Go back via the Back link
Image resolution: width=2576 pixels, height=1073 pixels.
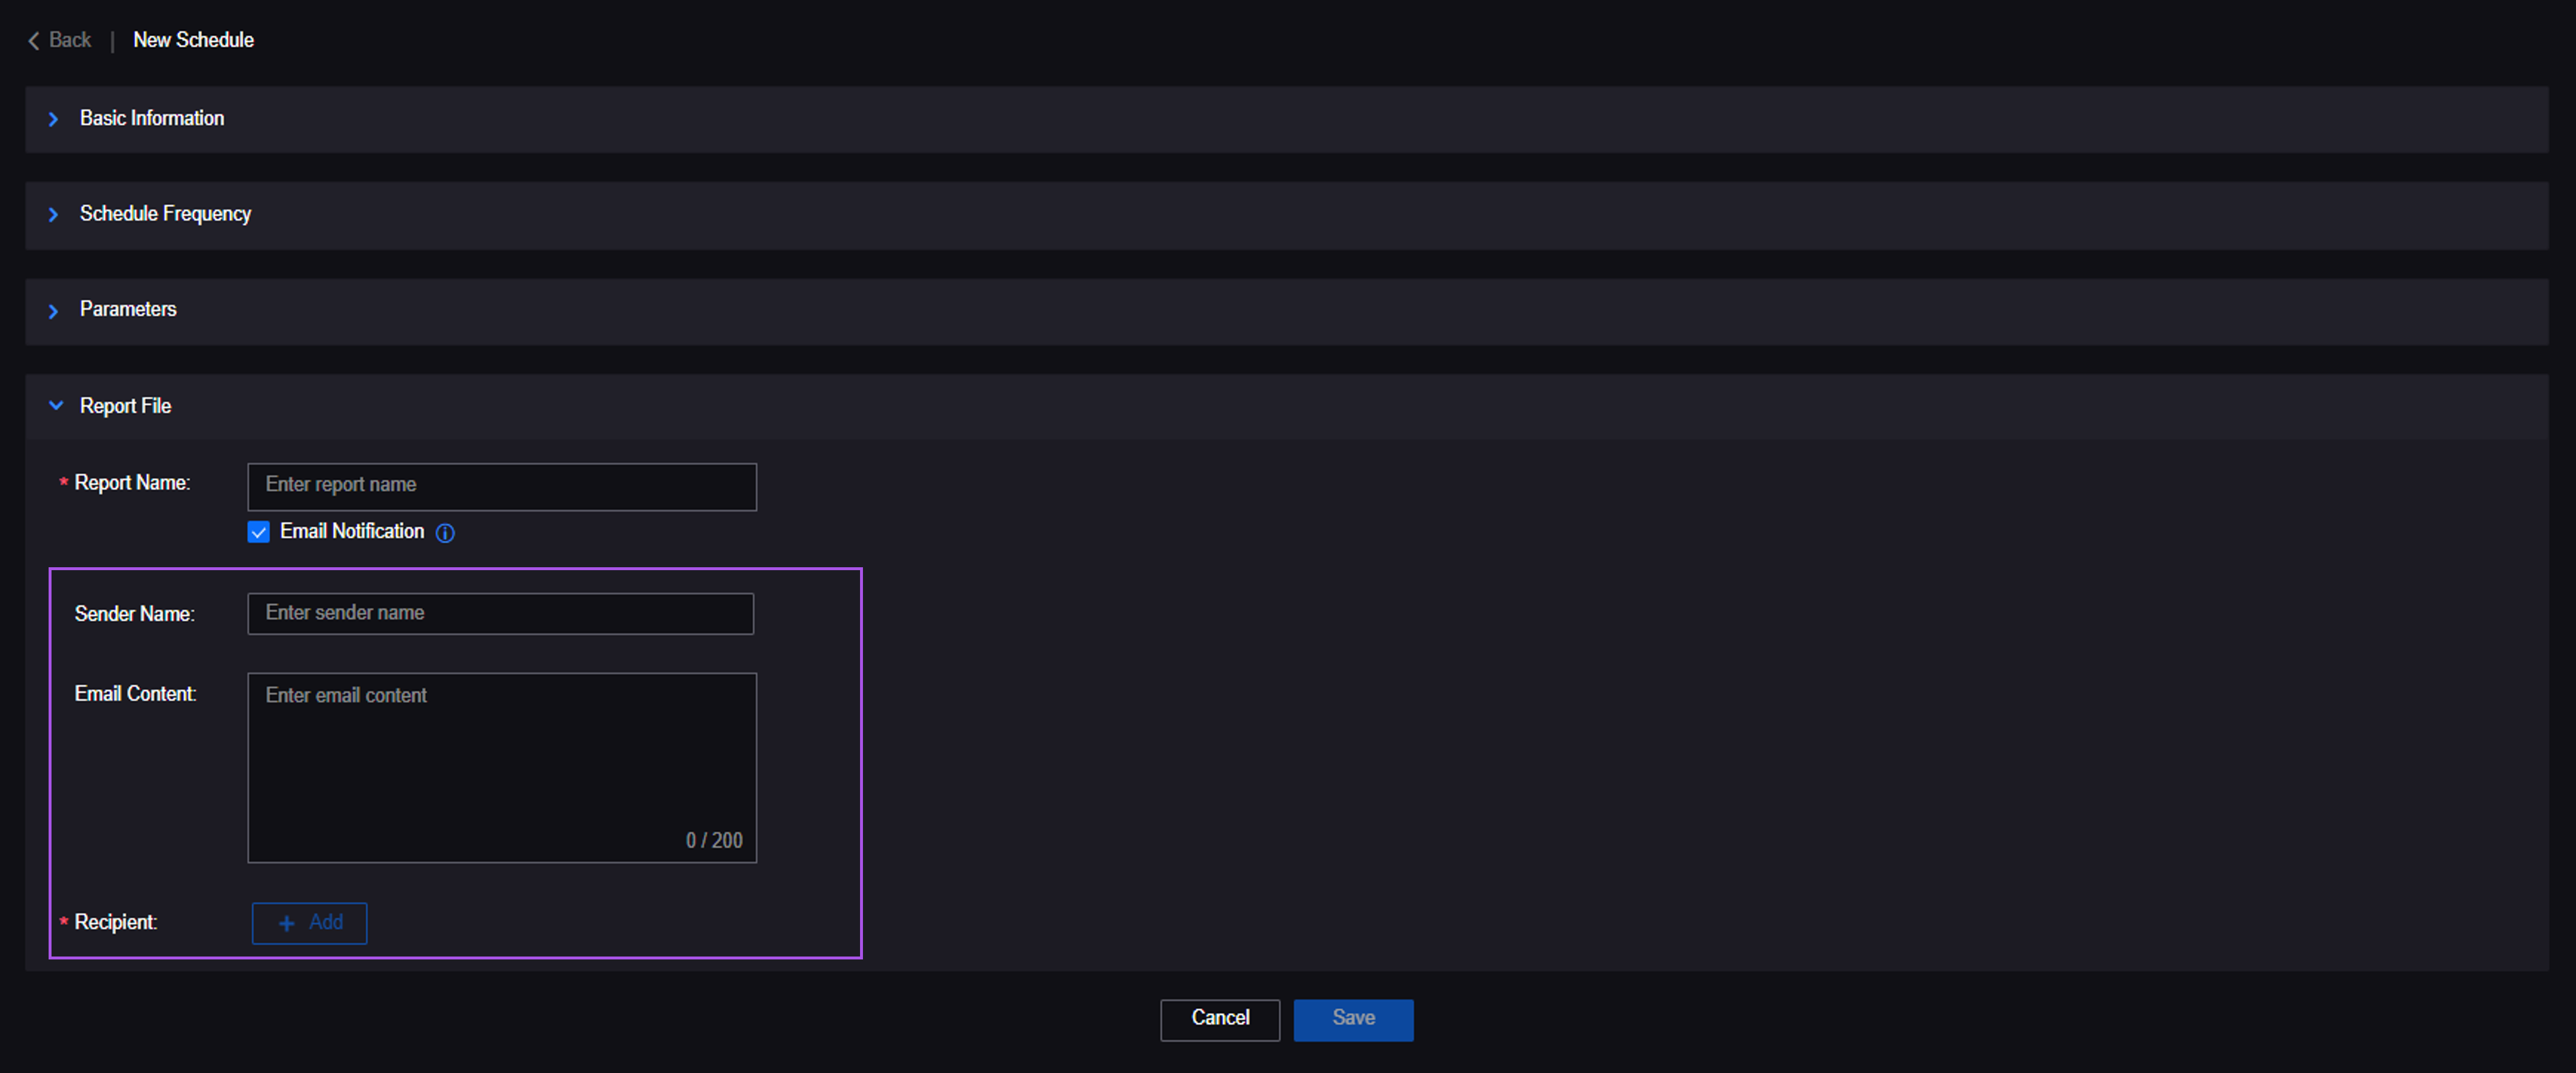pos(69,40)
